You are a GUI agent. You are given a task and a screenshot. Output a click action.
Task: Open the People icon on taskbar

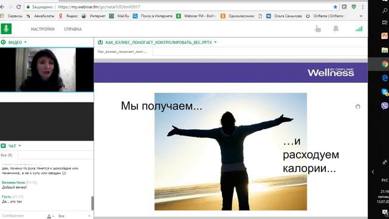385,162
